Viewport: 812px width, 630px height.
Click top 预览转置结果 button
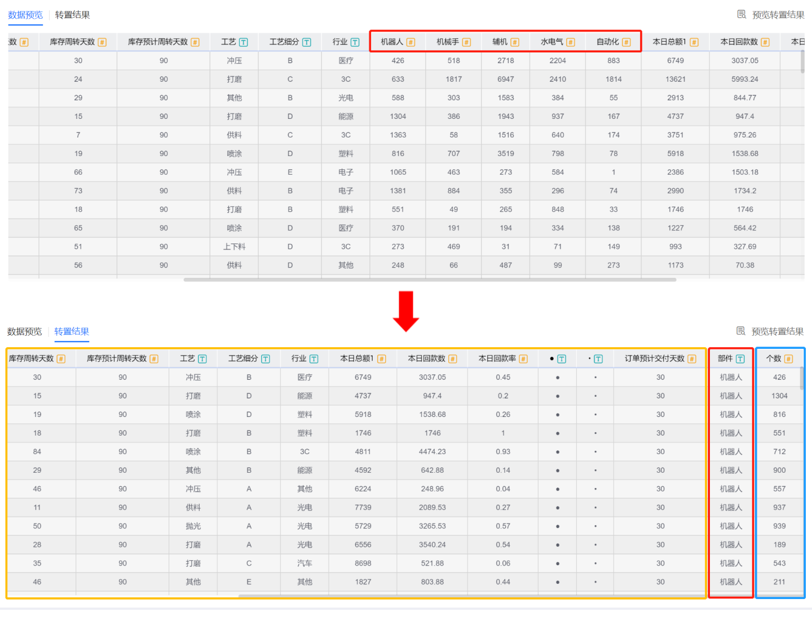point(778,15)
